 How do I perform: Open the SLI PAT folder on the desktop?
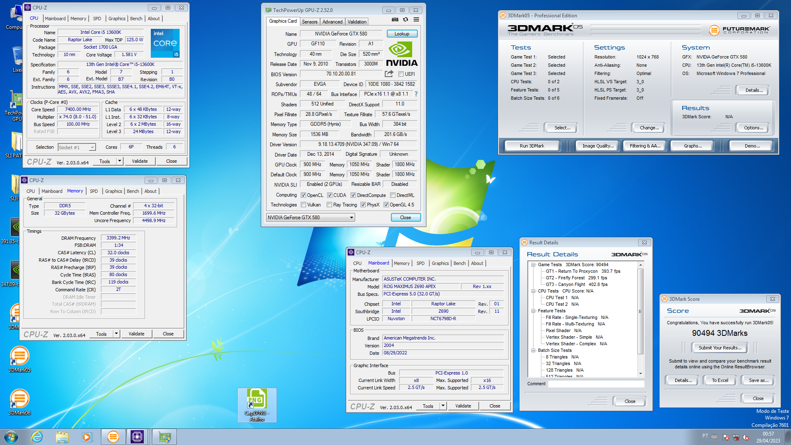14,145
